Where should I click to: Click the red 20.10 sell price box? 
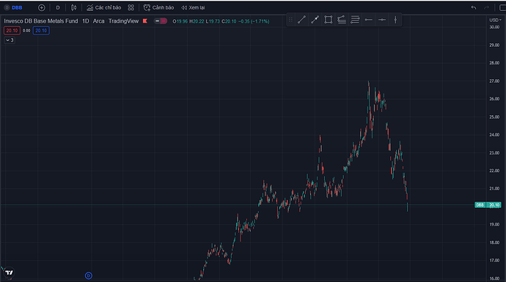click(x=12, y=31)
